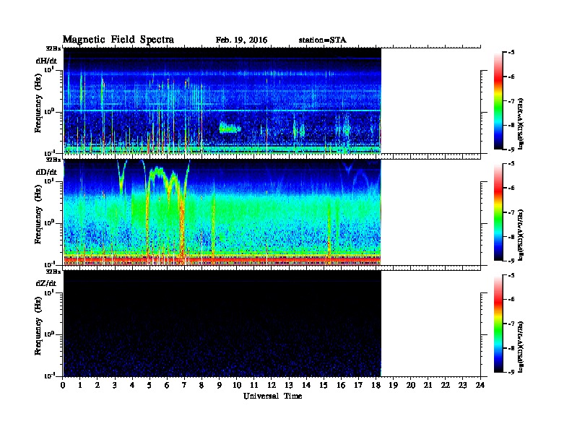
Task: Click hour tick label "13" on time axis
Action: pos(289,386)
